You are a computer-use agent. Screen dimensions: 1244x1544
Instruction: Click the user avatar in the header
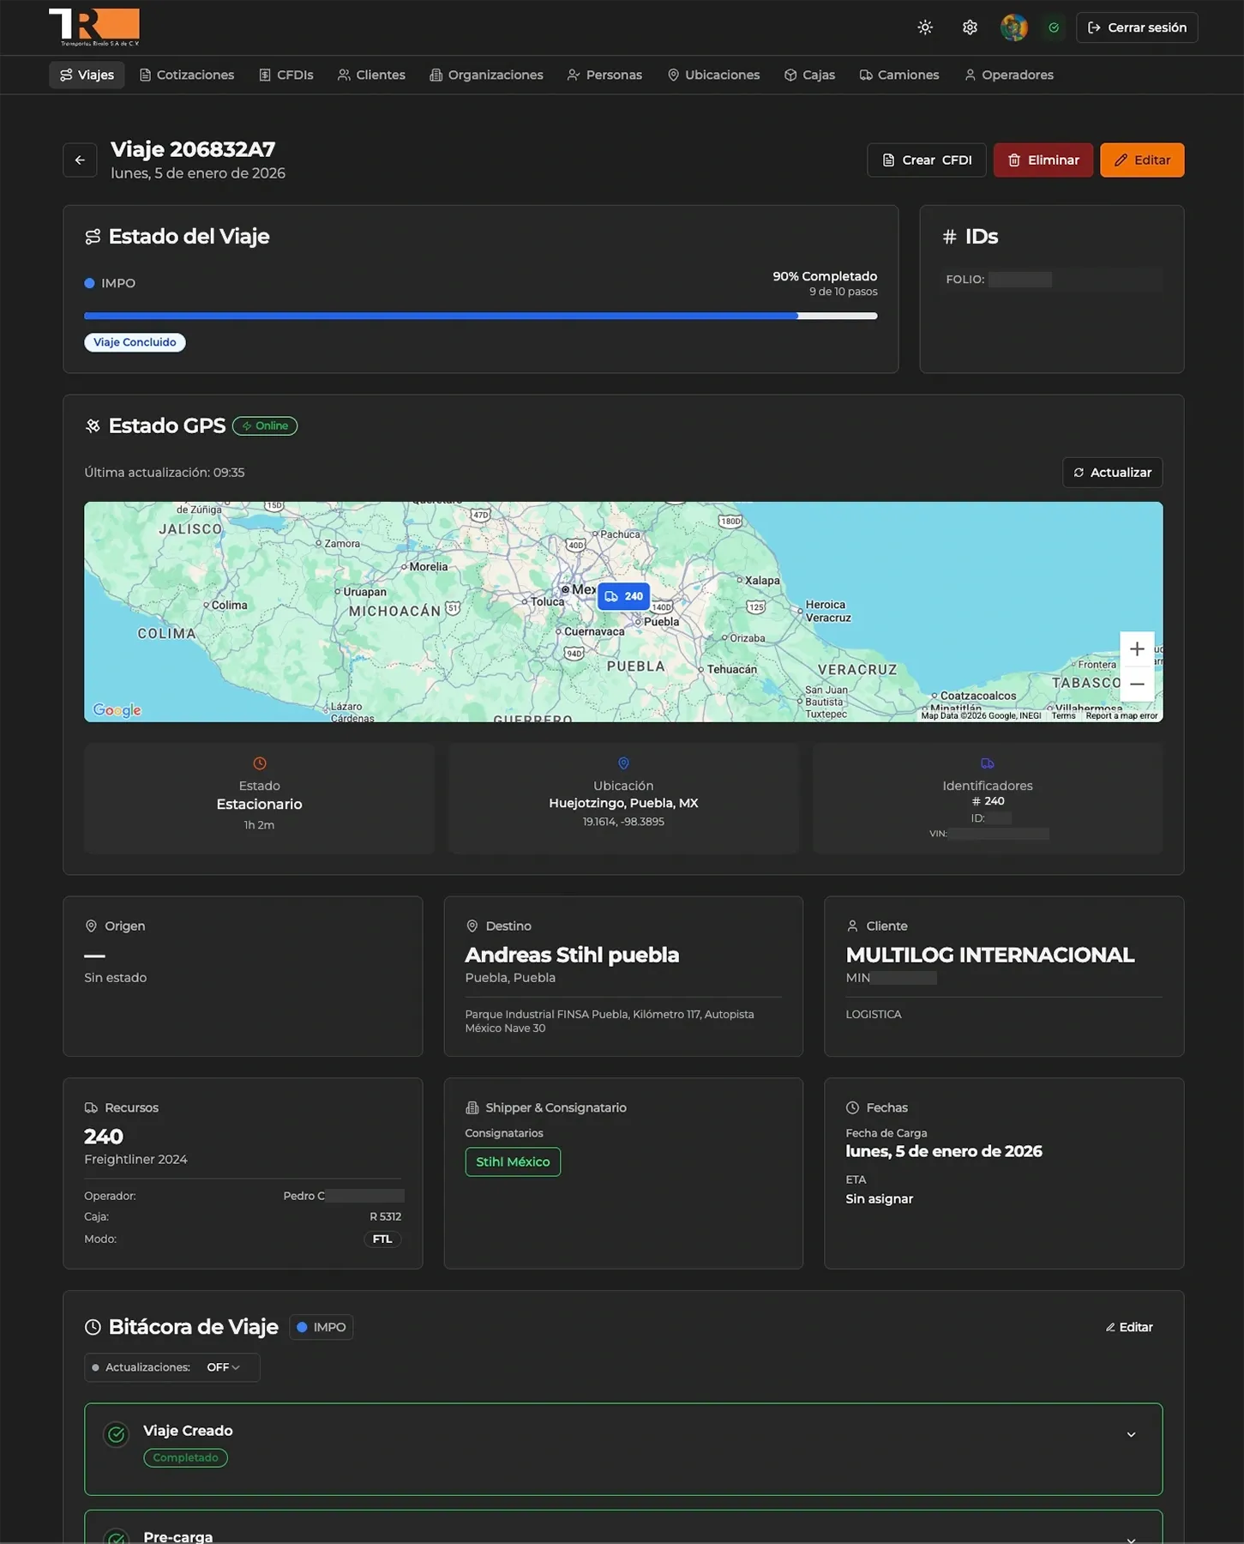pos(1013,27)
